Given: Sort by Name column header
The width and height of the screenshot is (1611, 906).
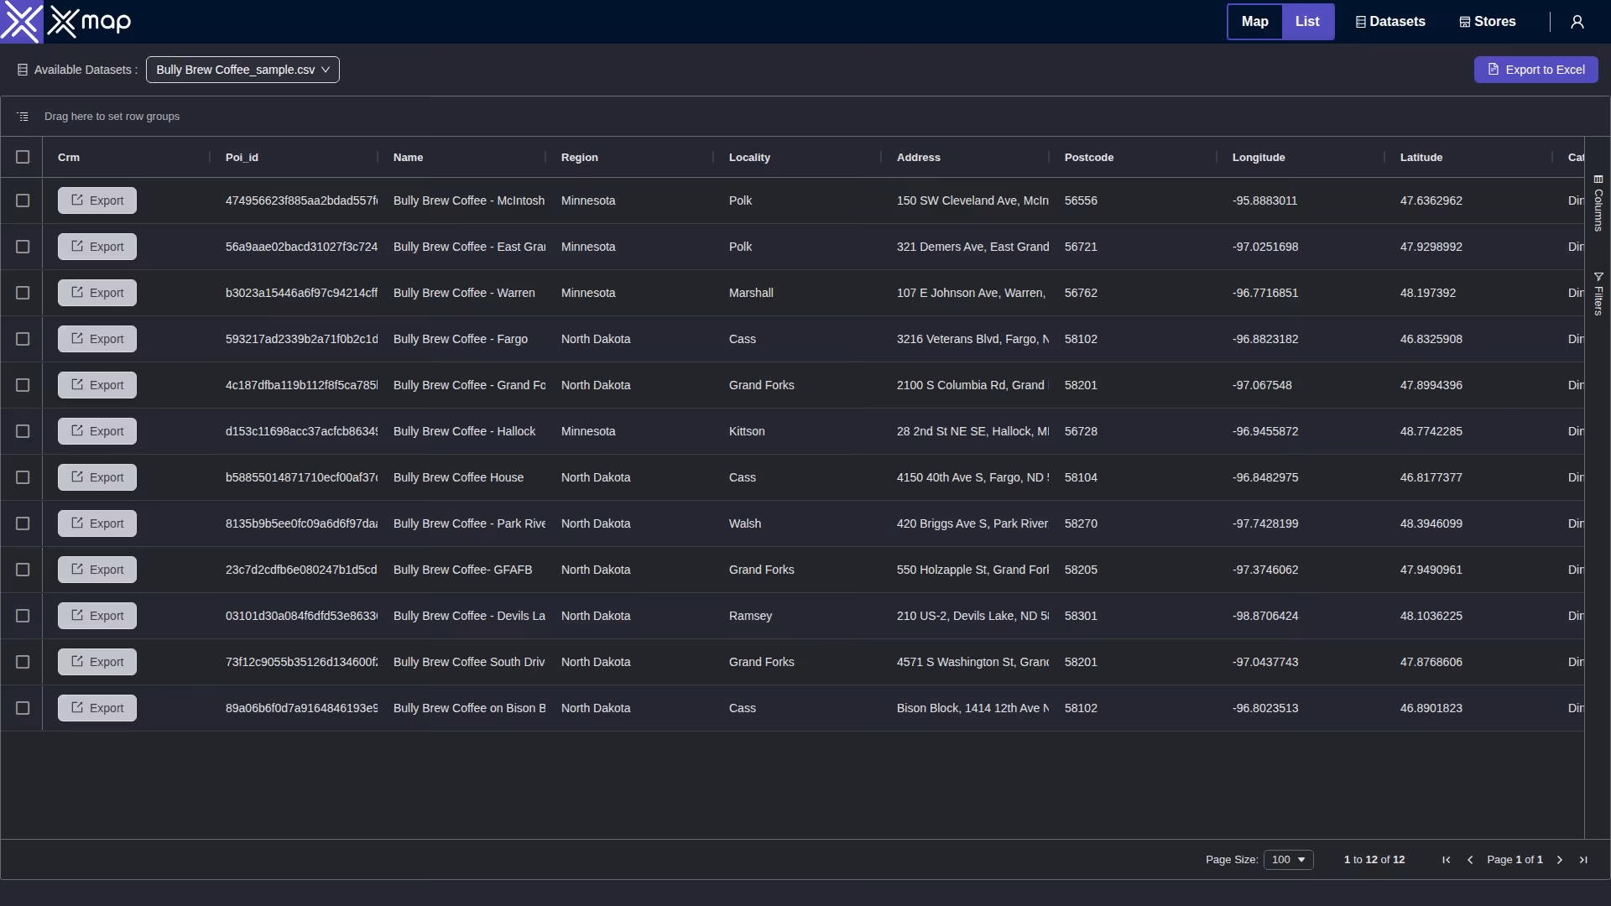Looking at the screenshot, I should coord(408,157).
